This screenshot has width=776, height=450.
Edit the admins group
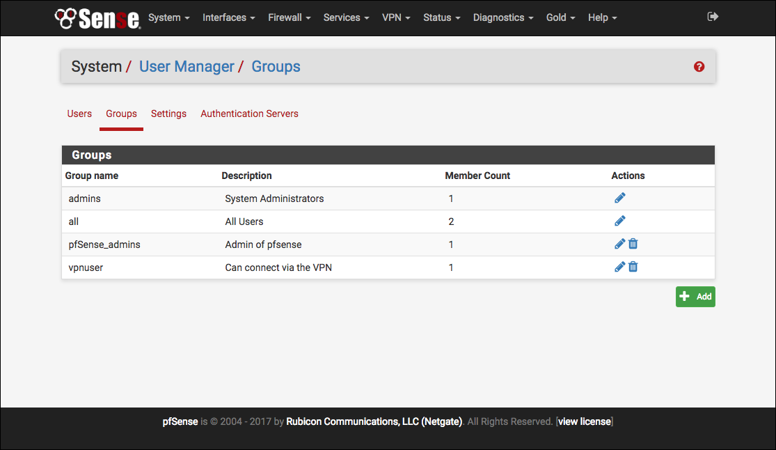pyautogui.click(x=619, y=199)
